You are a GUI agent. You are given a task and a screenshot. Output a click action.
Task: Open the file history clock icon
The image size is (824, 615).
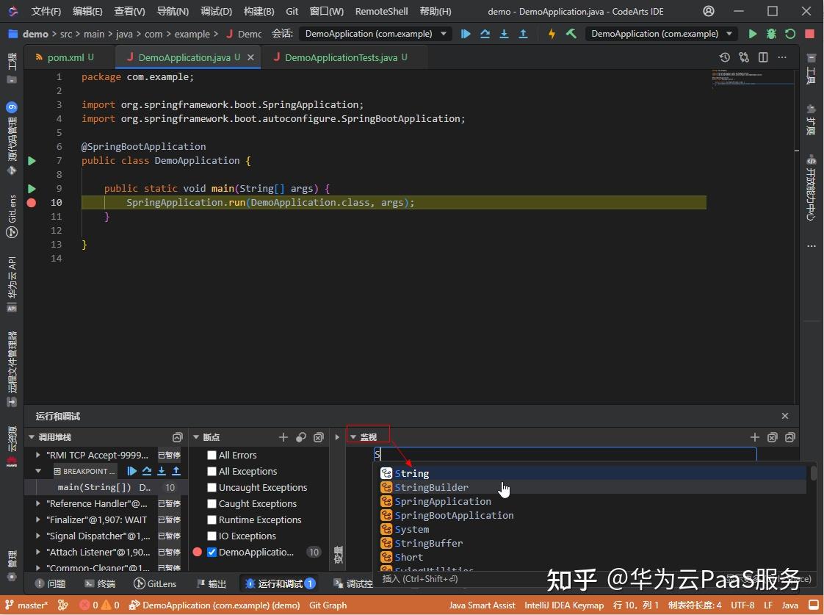click(x=725, y=57)
